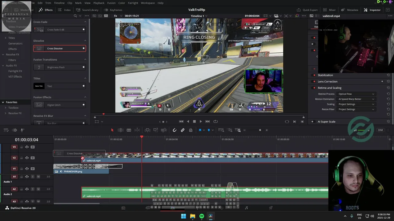Toggle timeline Snapping magnet icon
Viewport: 394px width, 221px height.
175,130
